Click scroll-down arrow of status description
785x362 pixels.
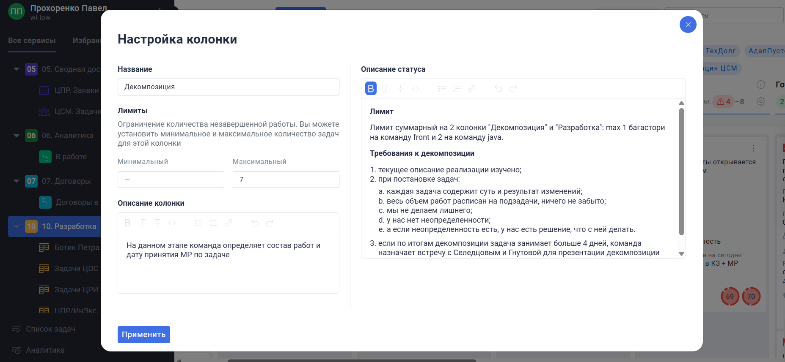681,254
